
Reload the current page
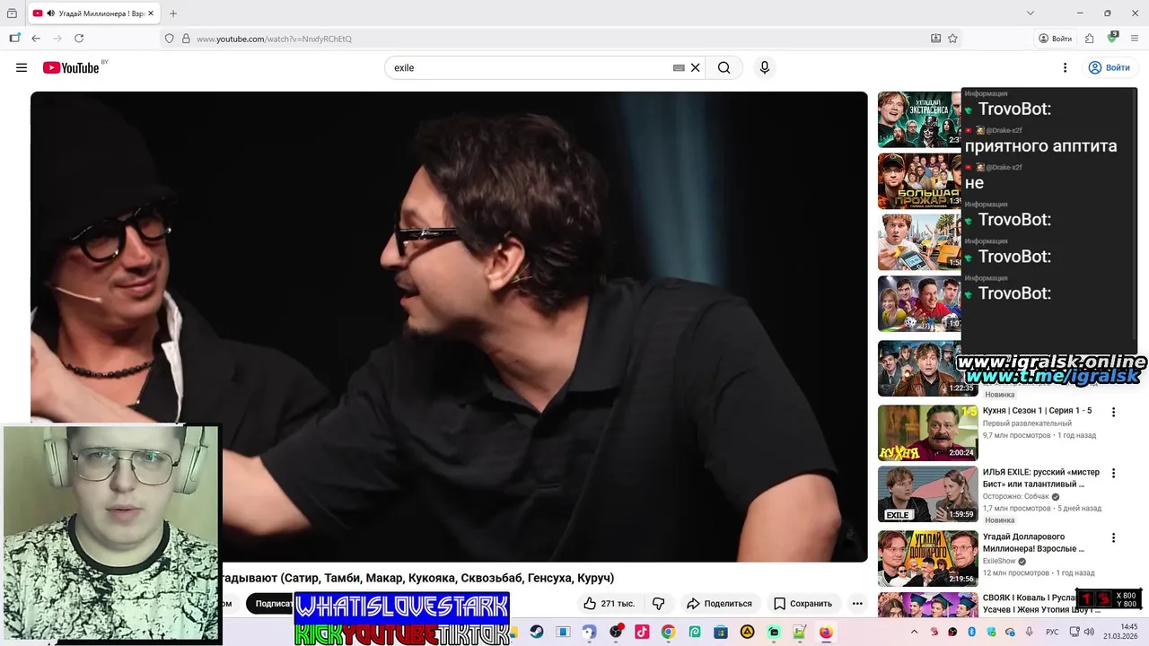click(x=79, y=39)
